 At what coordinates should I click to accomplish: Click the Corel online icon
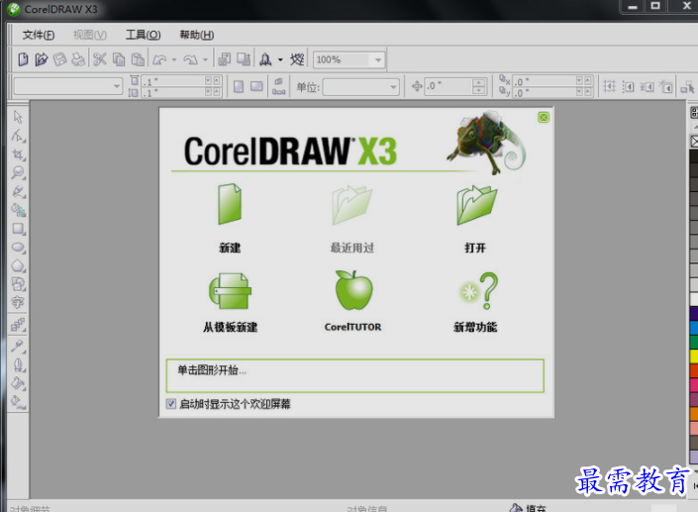pyautogui.click(x=297, y=59)
